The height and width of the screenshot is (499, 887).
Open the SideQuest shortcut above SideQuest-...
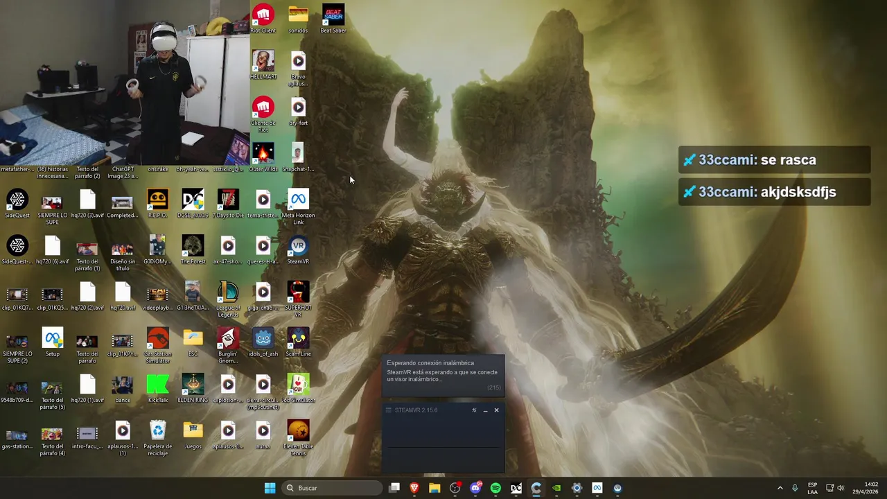pyautogui.click(x=17, y=203)
